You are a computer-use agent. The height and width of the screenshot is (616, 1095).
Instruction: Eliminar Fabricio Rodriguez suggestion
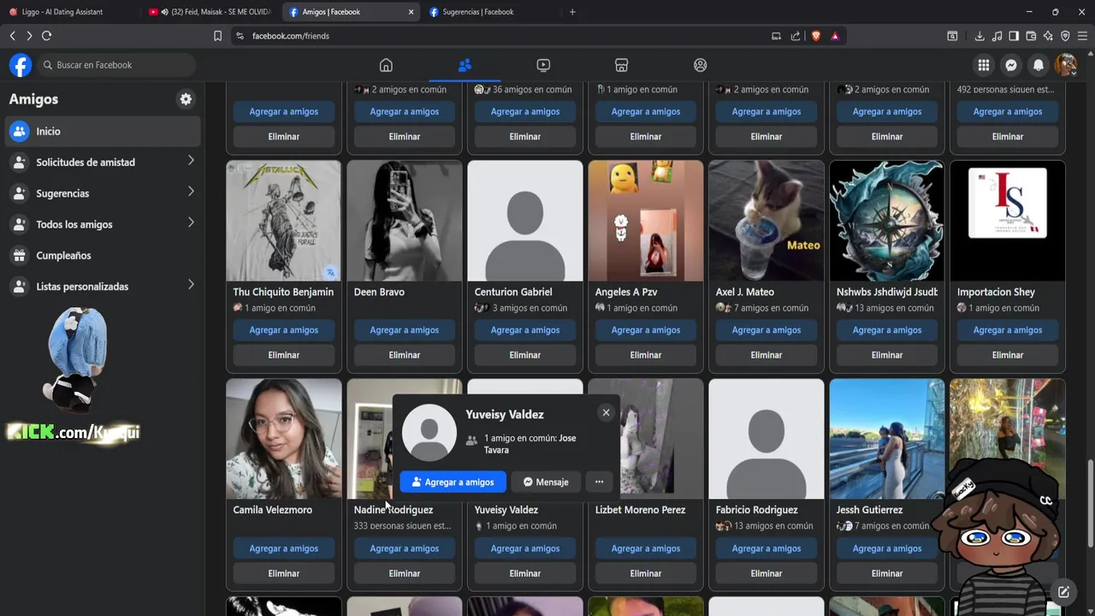click(766, 573)
